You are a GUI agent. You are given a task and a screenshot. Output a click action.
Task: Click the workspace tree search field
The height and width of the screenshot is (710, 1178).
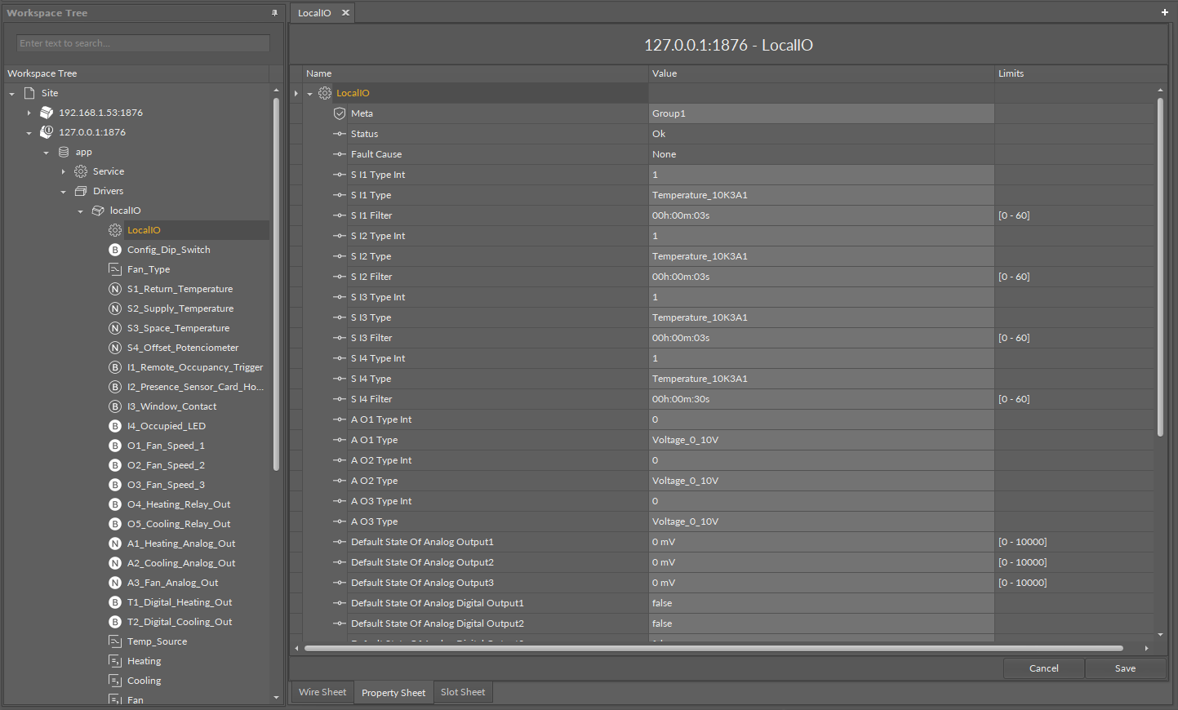(143, 43)
